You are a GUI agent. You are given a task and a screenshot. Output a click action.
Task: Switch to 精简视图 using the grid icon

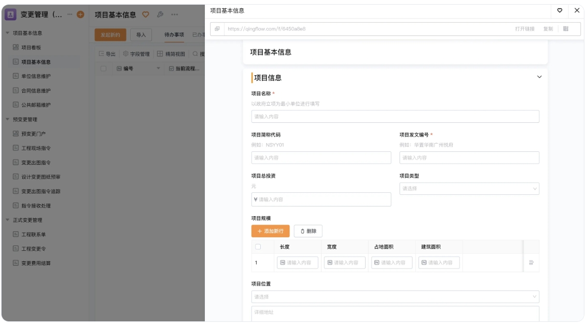click(x=160, y=53)
